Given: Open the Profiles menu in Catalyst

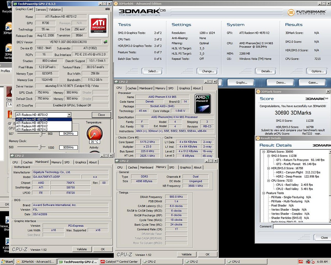Looking at the screenshot, I should [x=5, y=71].
